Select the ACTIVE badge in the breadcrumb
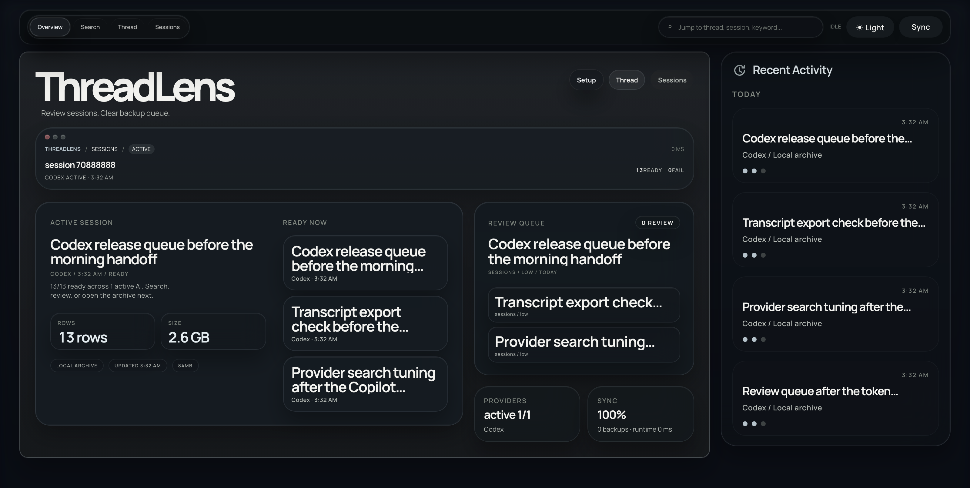This screenshot has height=488, width=970. [141, 149]
